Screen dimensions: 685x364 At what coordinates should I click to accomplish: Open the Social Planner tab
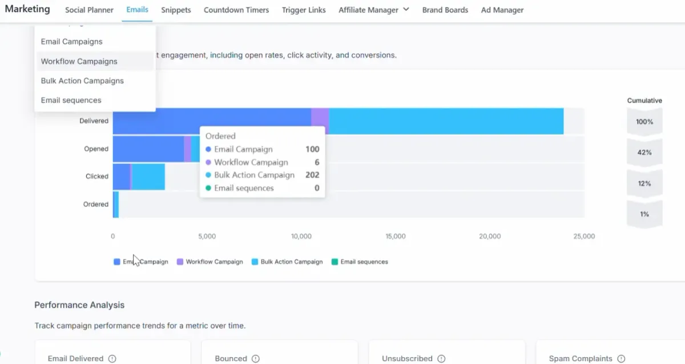coord(89,10)
